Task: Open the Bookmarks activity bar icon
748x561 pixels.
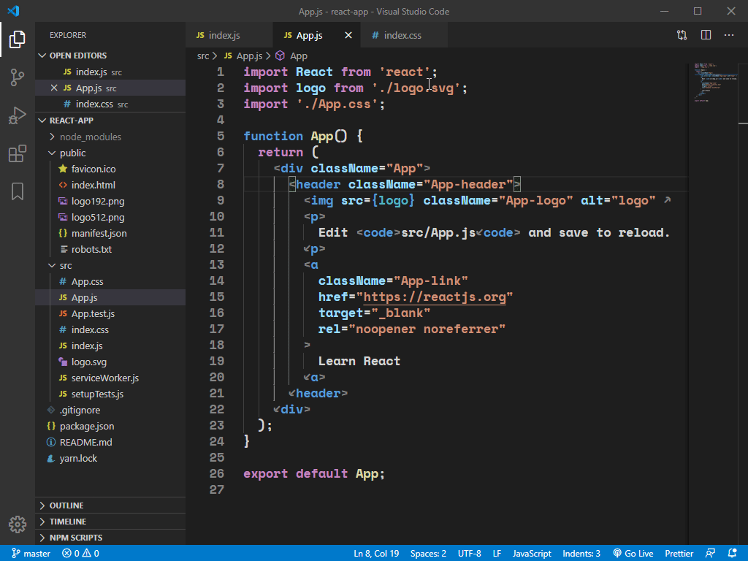Action: pos(18,191)
